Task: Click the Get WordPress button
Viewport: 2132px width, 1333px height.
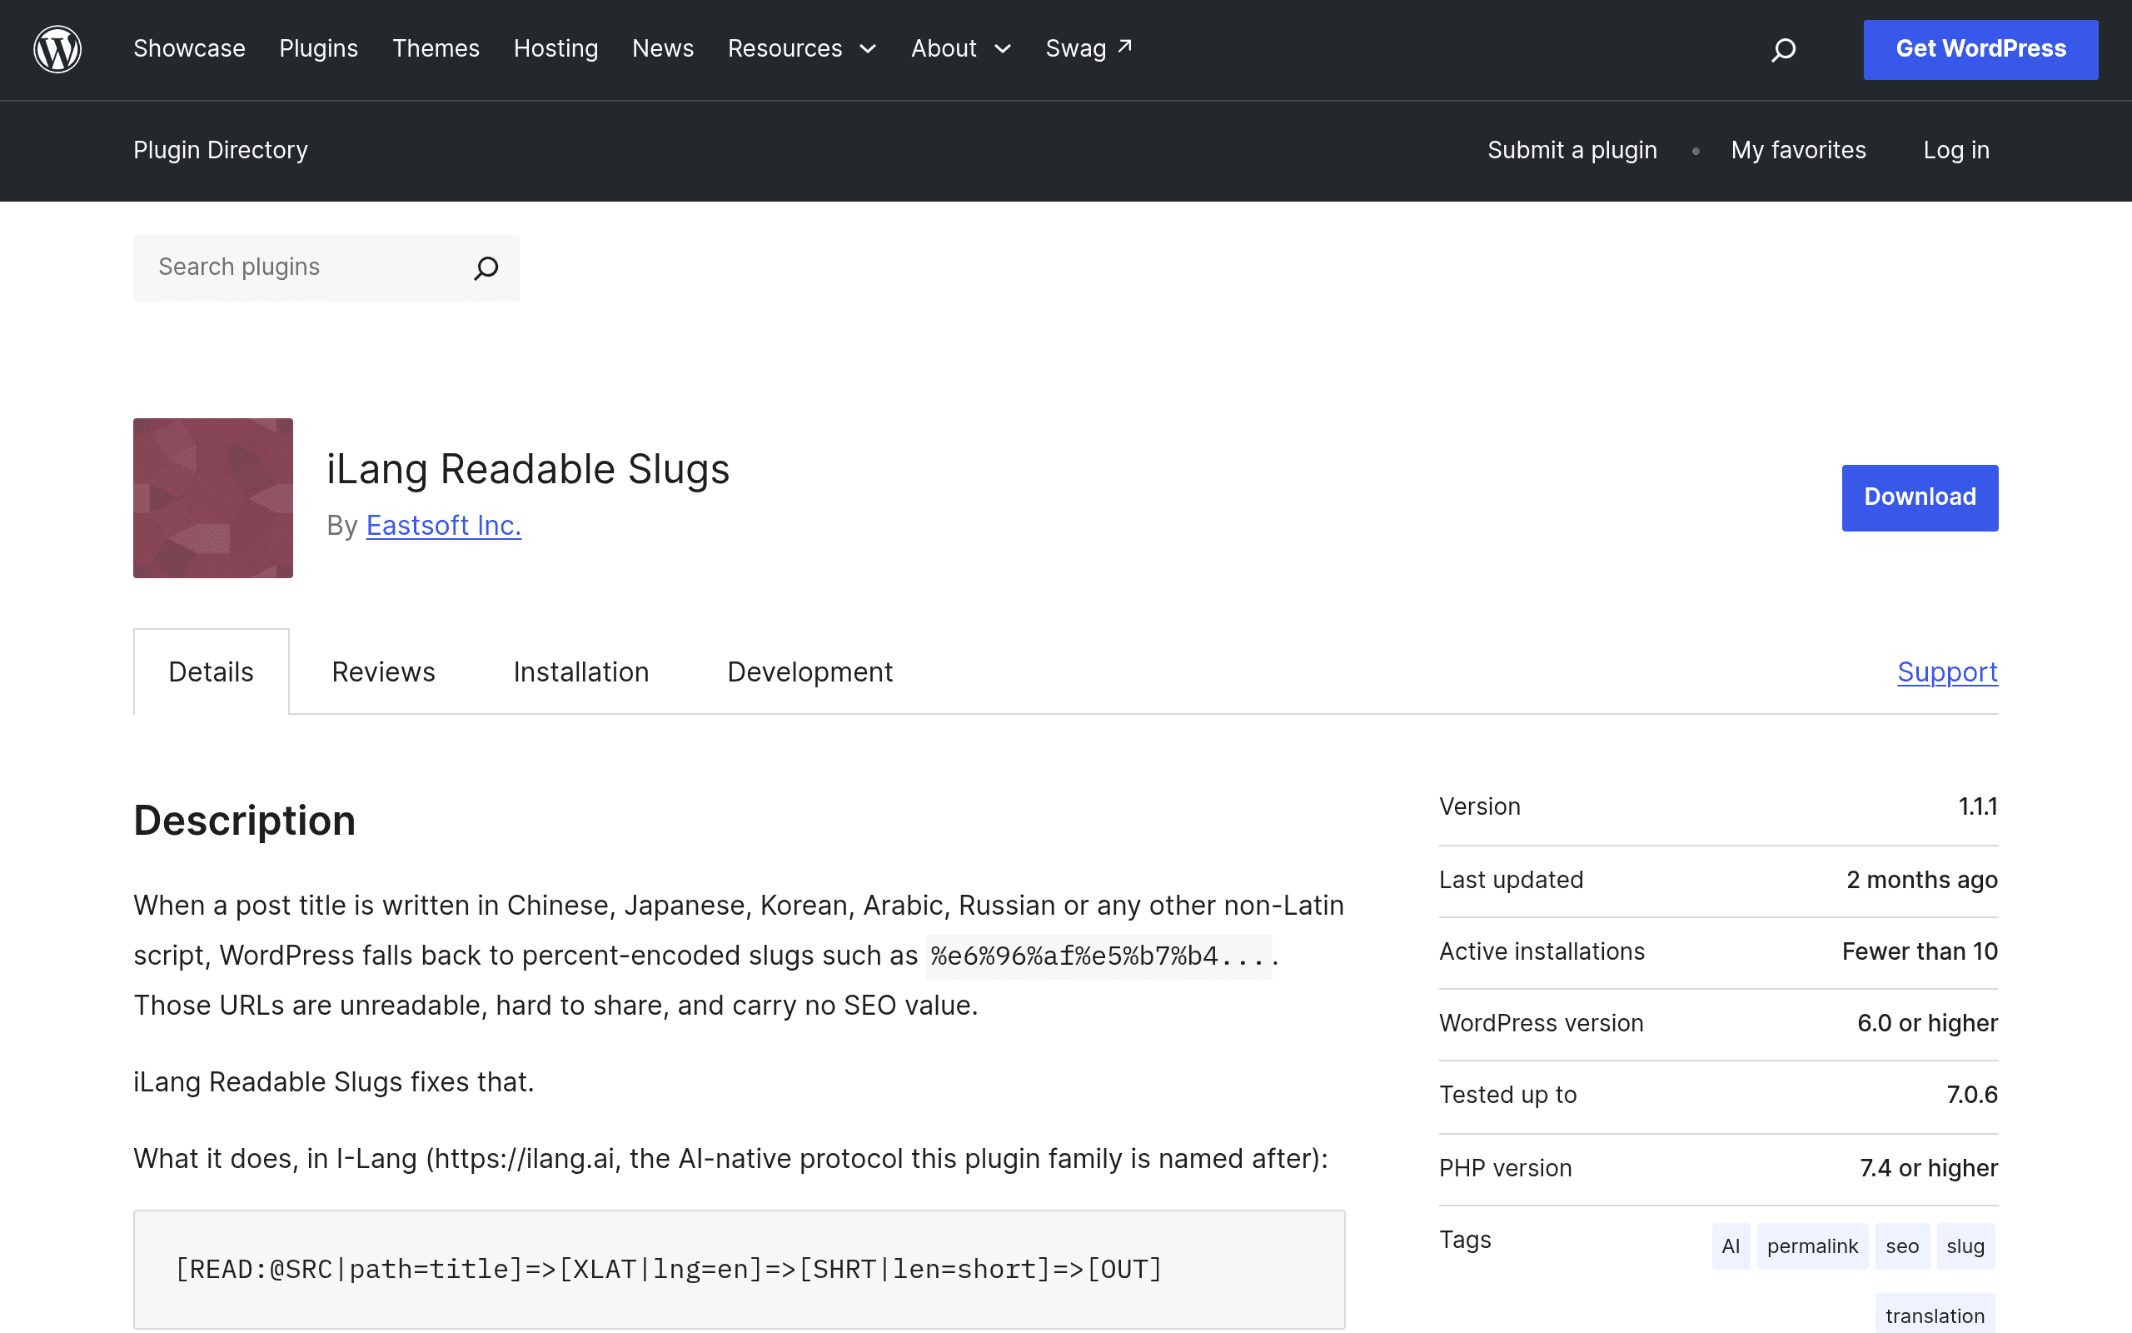Action: tap(1980, 49)
